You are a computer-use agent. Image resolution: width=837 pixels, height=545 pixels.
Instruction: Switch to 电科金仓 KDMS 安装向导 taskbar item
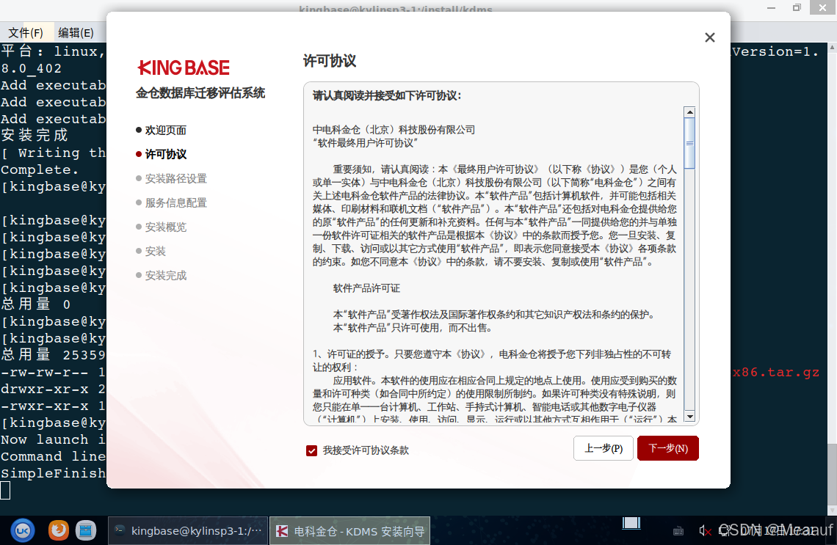click(349, 530)
